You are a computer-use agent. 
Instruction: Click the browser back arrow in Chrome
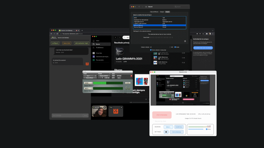tap(51, 34)
